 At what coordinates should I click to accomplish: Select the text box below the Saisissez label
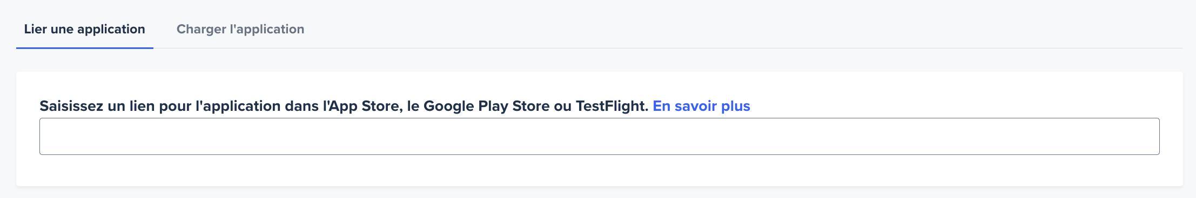pyautogui.click(x=600, y=137)
